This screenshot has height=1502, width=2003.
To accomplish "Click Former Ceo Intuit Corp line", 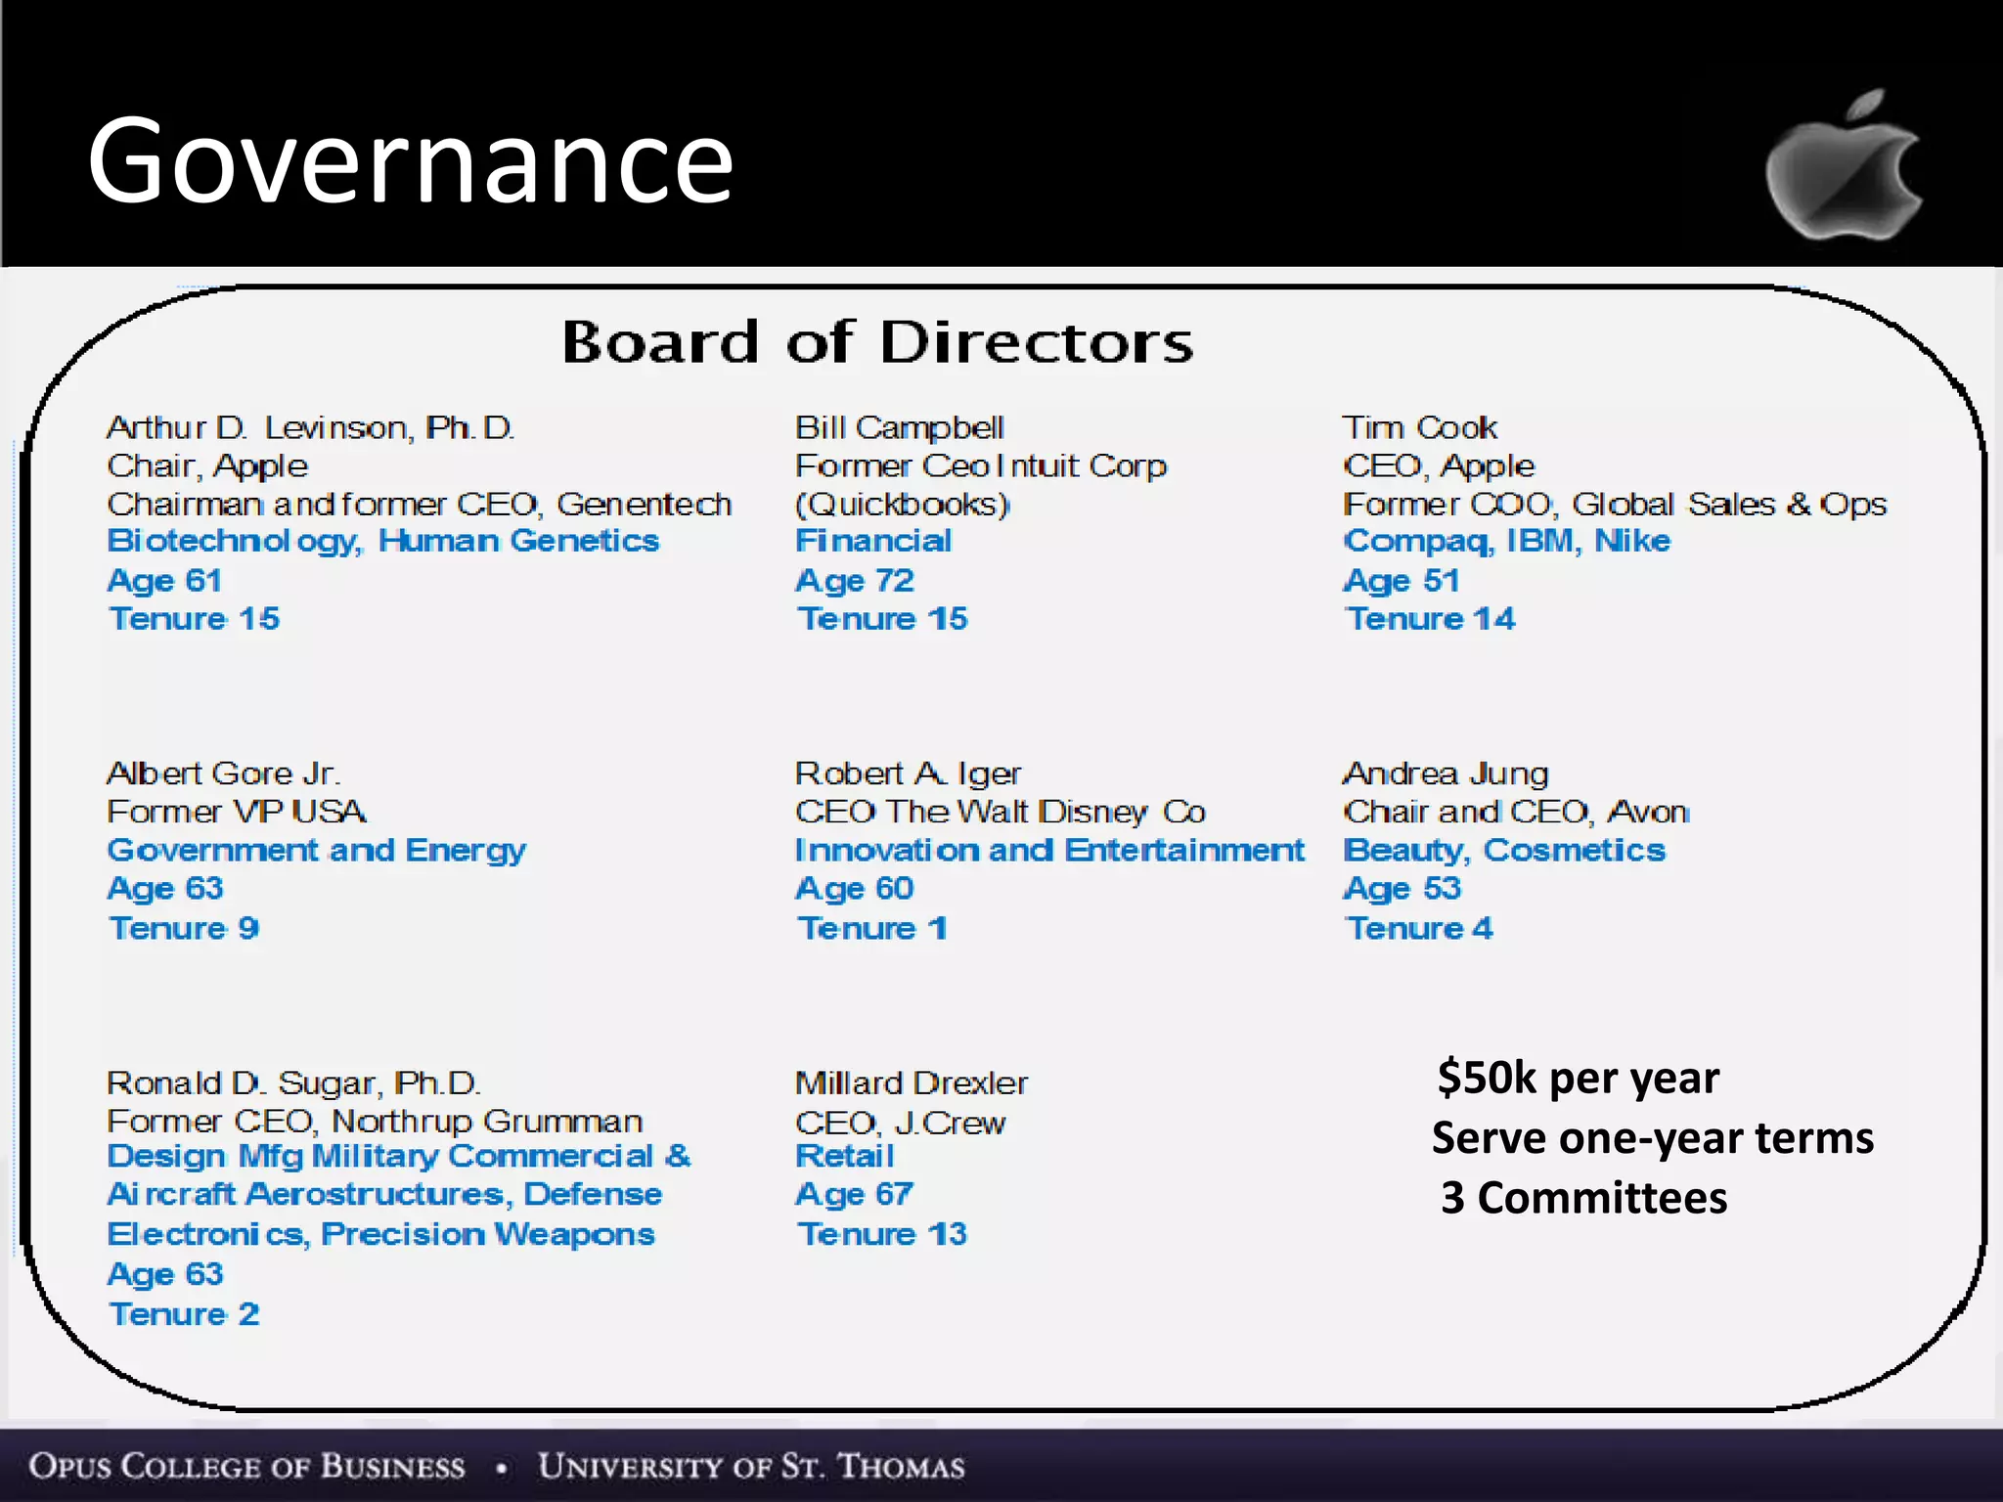I will [981, 466].
